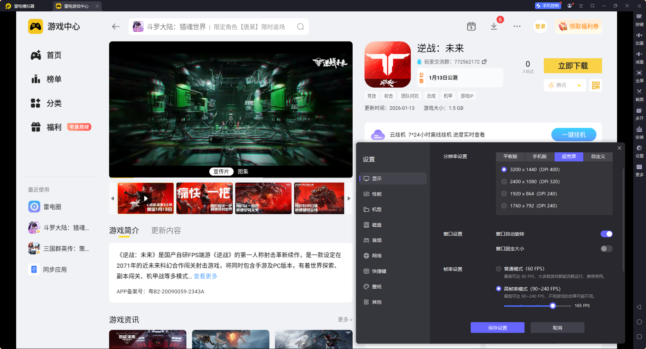Expand the 腾讯 channel dropdown

[579, 86]
